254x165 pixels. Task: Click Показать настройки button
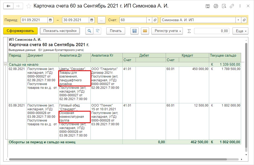[60, 31]
